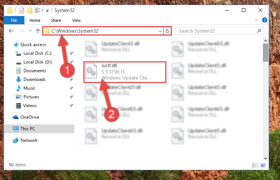Viewport: 280px width, 180px height.
Task: Open the File menu tab
Action: (x=14, y=20)
